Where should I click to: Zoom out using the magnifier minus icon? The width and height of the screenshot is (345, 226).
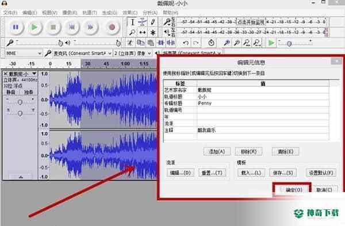click(237, 43)
